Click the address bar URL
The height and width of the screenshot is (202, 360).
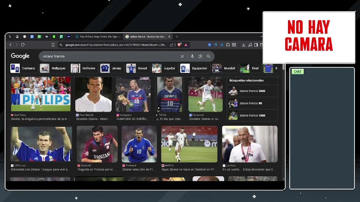tap(116, 45)
